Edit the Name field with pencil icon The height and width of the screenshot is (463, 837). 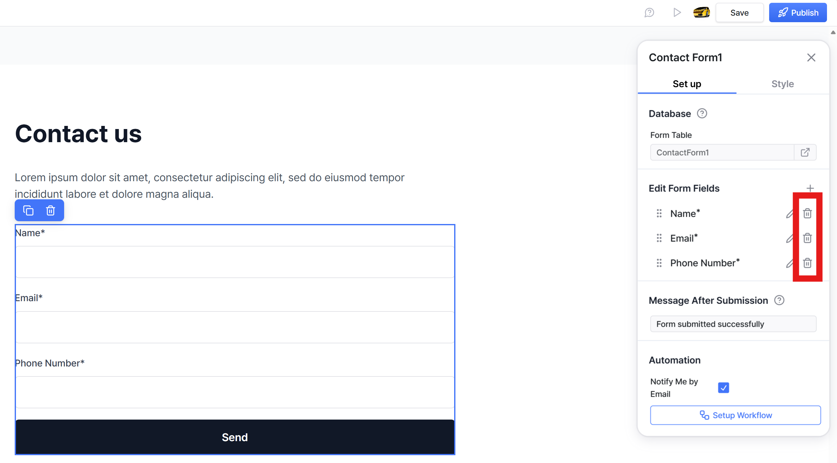(789, 213)
